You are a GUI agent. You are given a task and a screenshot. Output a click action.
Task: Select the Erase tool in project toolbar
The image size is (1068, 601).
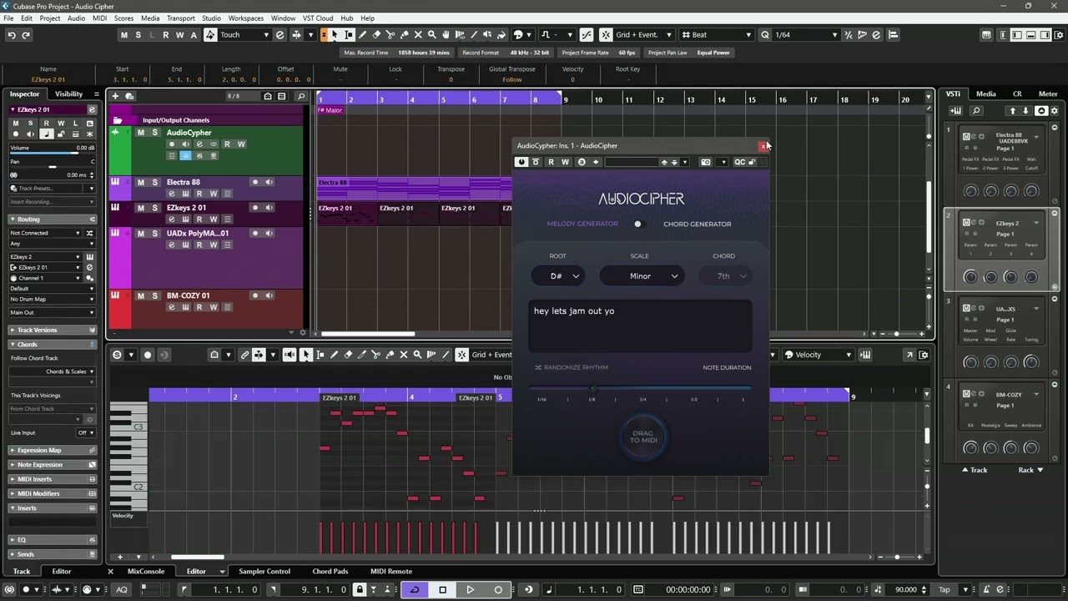coord(376,35)
